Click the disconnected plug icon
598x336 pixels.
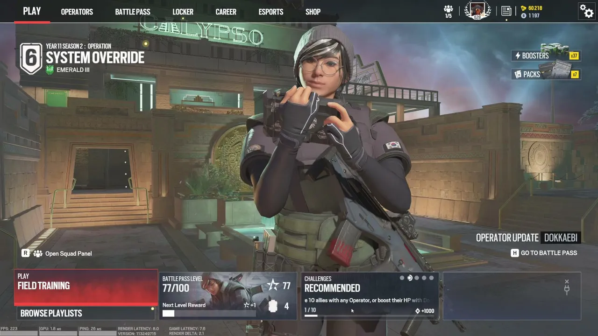[567, 287]
